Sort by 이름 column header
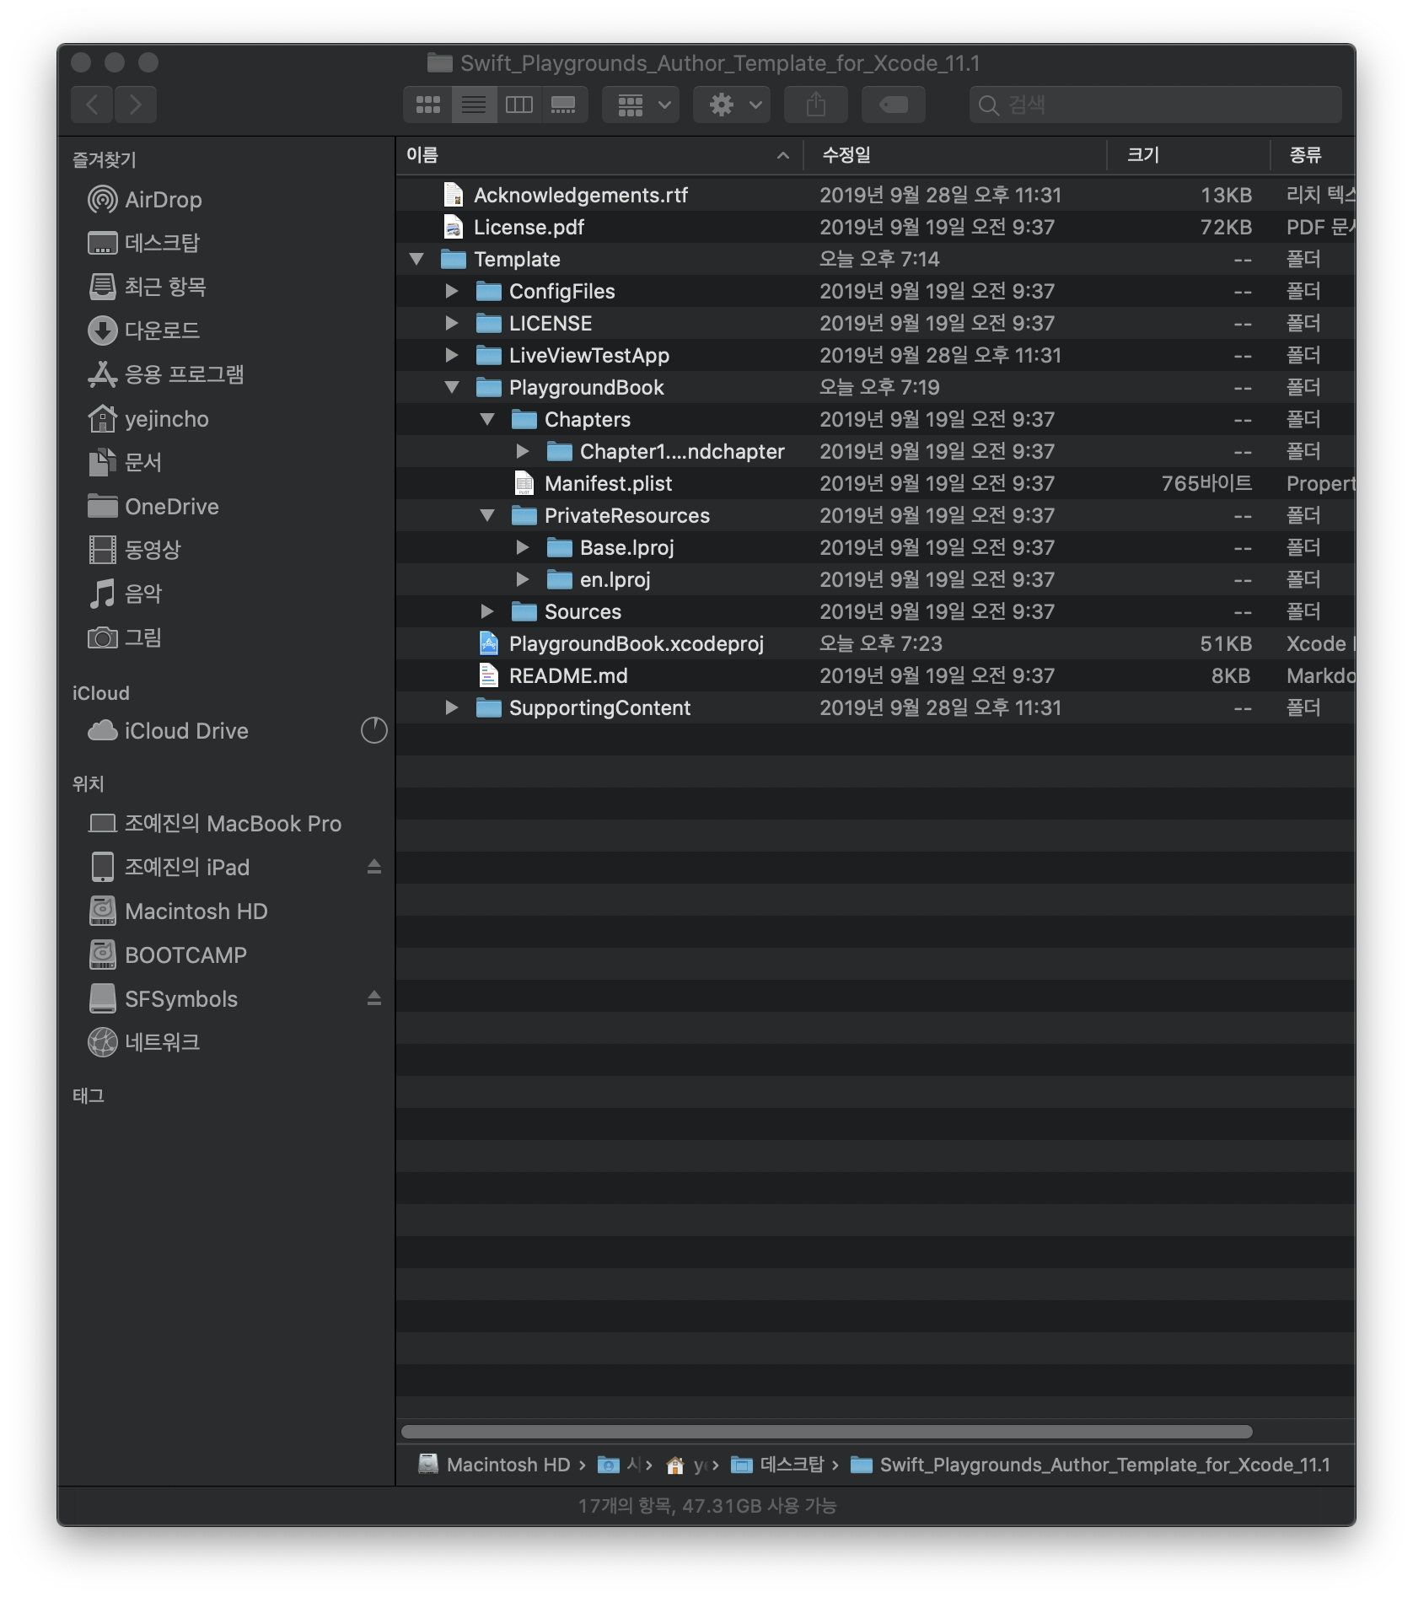The image size is (1413, 1597). [x=599, y=155]
